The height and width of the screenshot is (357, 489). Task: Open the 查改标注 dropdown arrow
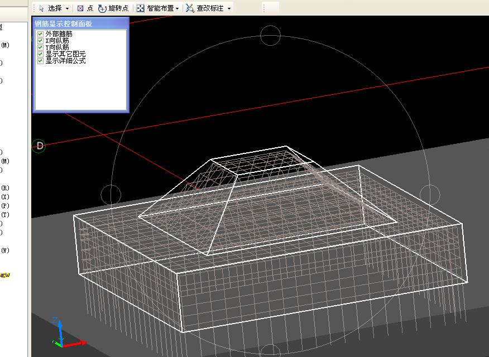[229, 9]
